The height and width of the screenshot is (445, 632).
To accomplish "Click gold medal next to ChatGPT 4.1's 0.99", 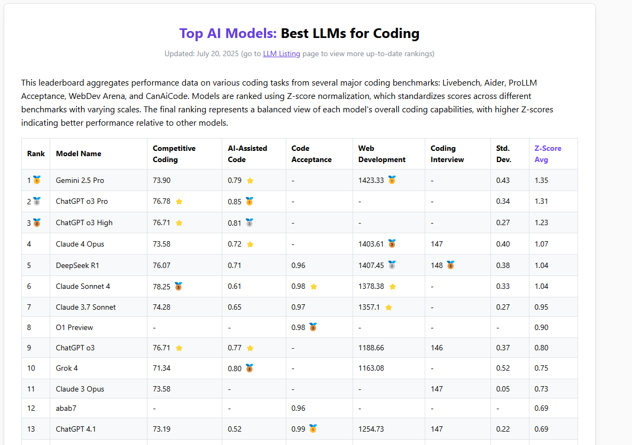I will click(313, 429).
